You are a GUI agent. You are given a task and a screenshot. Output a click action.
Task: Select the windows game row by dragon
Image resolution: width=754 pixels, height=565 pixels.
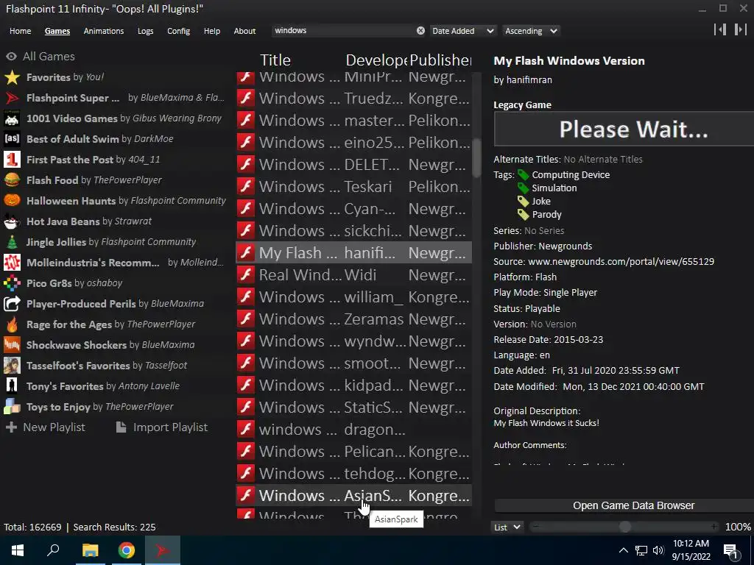pyautogui.click(x=353, y=430)
